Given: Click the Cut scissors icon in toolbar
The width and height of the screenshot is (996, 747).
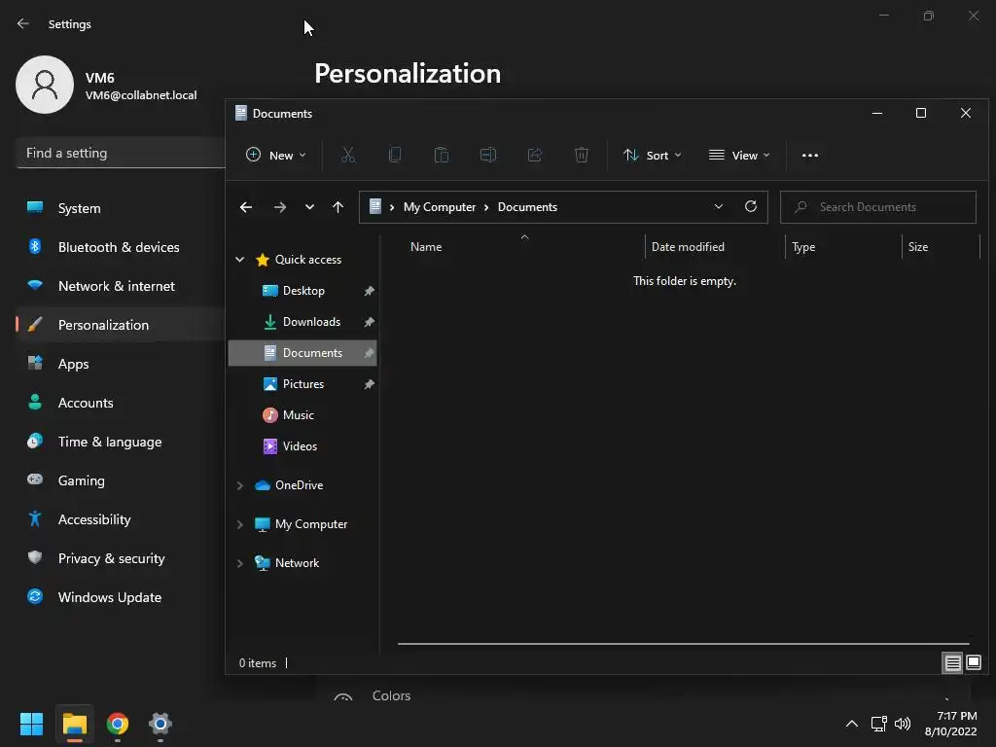Looking at the screenshot, I should [x=348, y=155].
